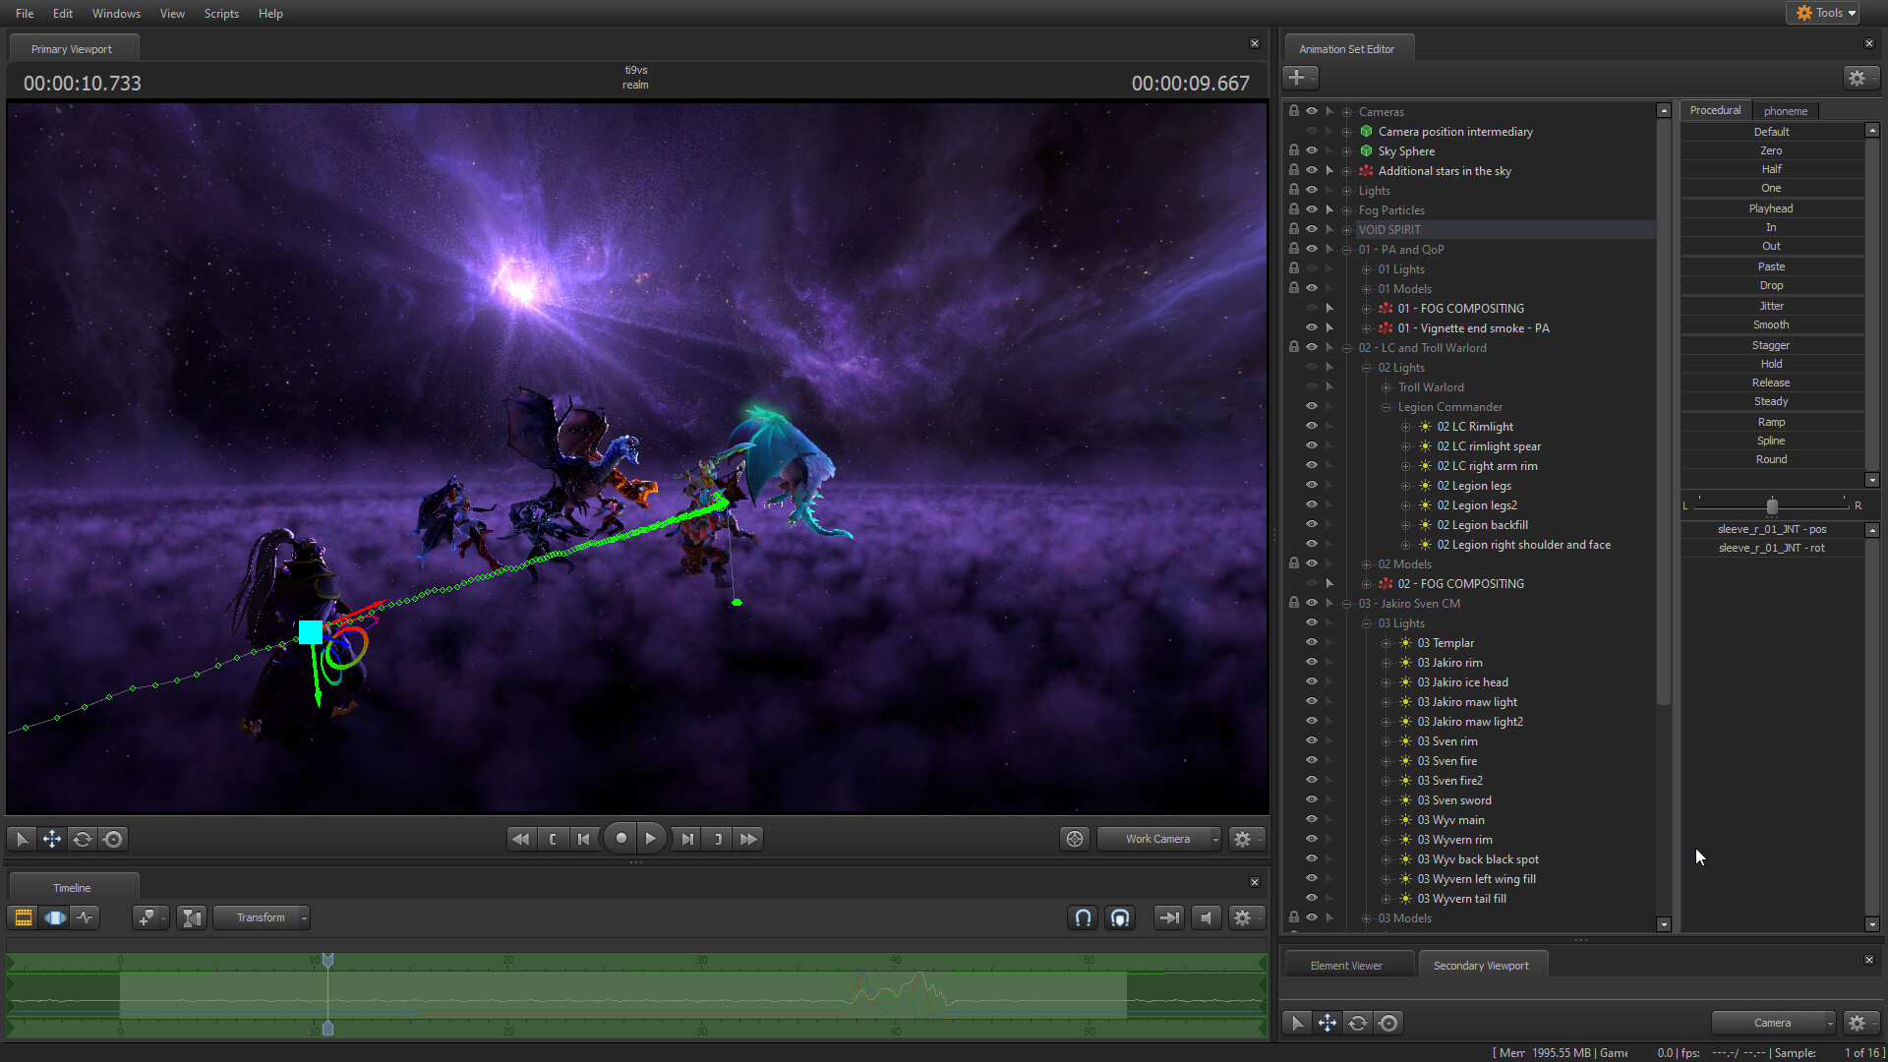Switch to timeline motion editor mode
Screen dimensions: 1888x1062
[x=55, y=917]
